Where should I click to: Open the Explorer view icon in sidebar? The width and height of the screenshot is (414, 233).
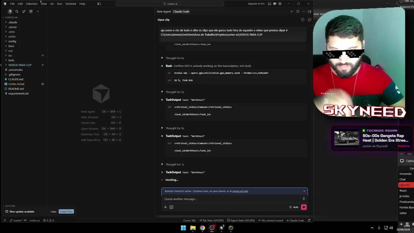(10, 11)
